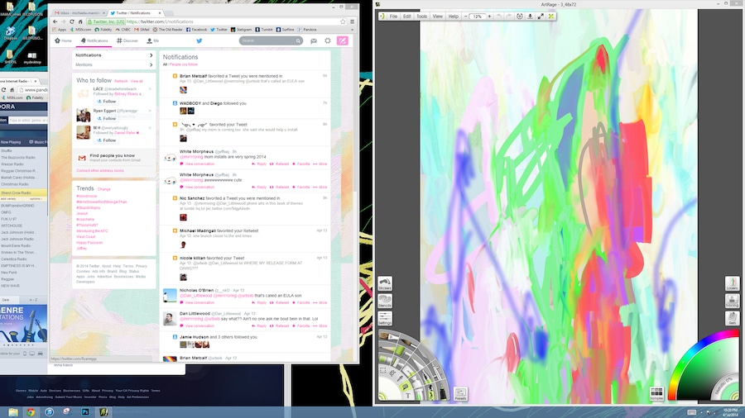This screenshot has width=745, height=418.
Task: Click the compose new Tweet button
Action: coord(342,40)
